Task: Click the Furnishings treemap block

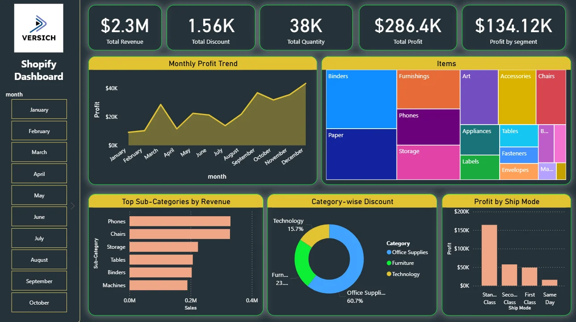Action: pos(428,89)
